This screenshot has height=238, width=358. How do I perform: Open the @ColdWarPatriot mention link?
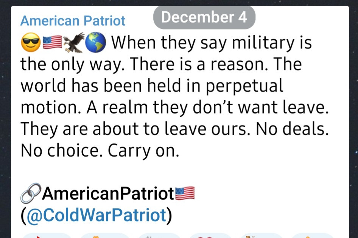pos(96,215)
